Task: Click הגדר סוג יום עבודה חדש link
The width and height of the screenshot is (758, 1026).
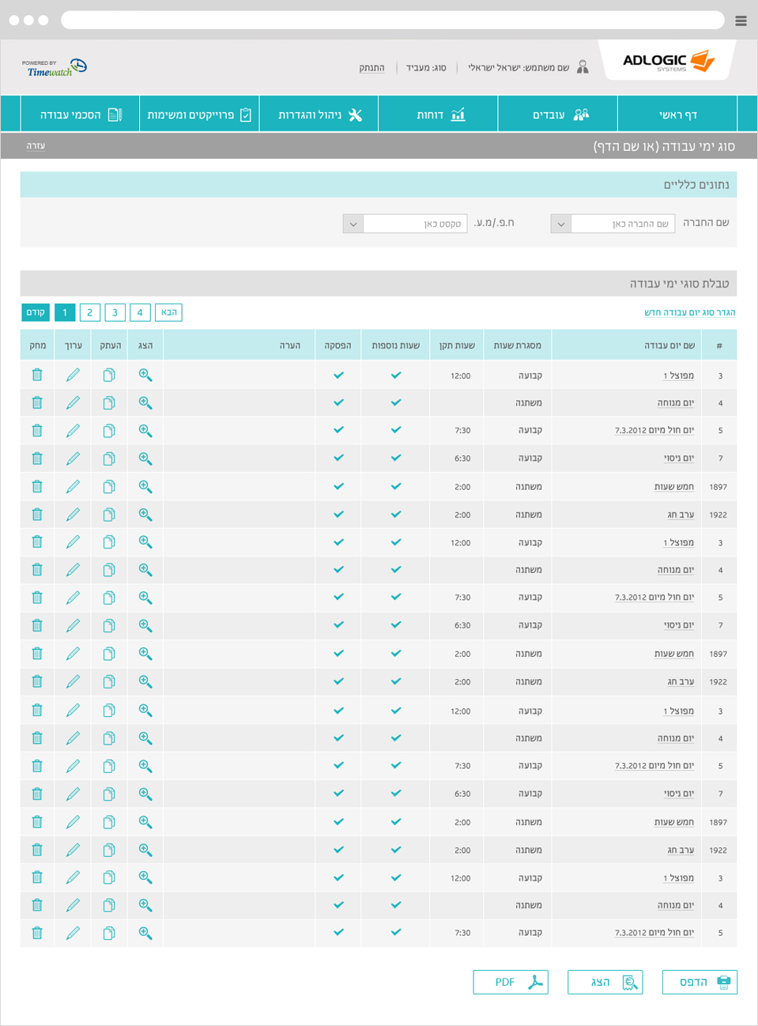Action: click(x=690, y=312)
